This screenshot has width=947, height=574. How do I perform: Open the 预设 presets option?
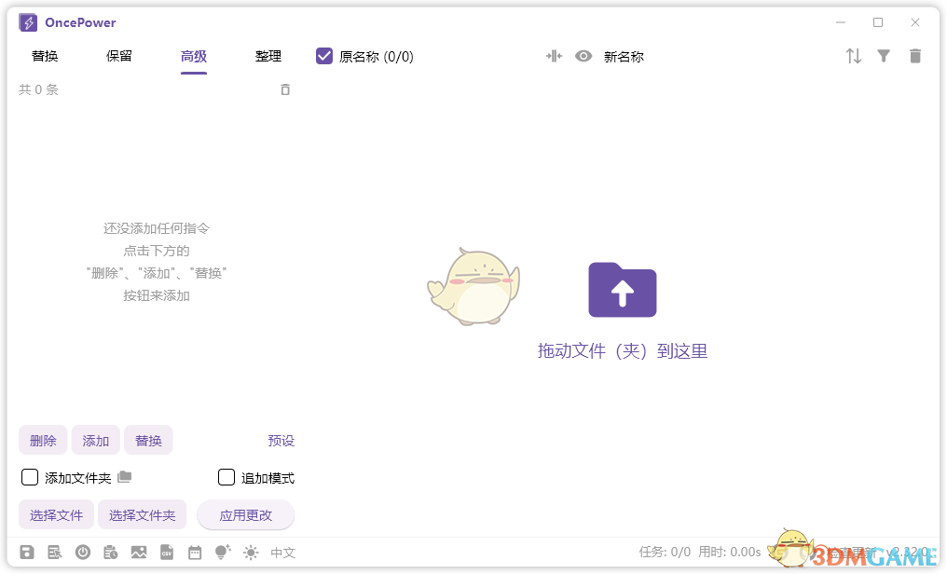(x=281, y=440)
